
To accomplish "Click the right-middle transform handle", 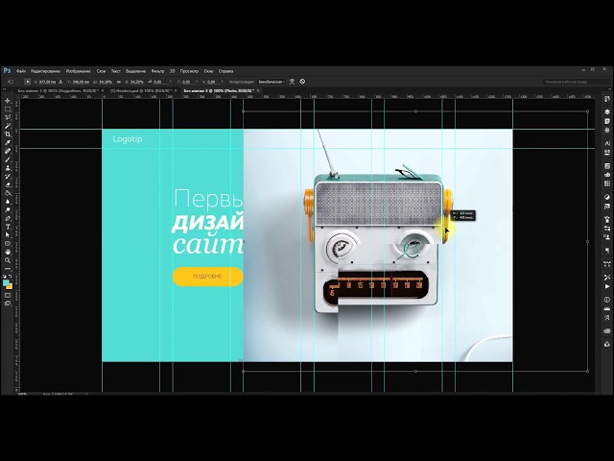I will click(588, 241).
